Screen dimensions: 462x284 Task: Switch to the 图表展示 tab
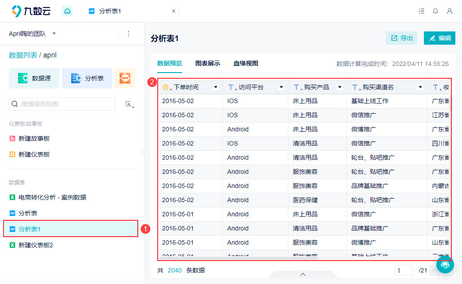point(208,63)
